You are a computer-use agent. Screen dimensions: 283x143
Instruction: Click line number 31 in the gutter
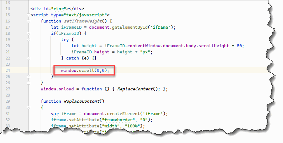pyautogui.click(x=8, y=114)
